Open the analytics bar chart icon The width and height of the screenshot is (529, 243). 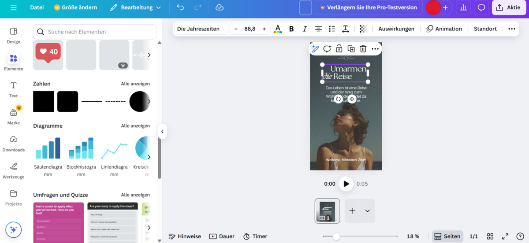pos(463,7)
